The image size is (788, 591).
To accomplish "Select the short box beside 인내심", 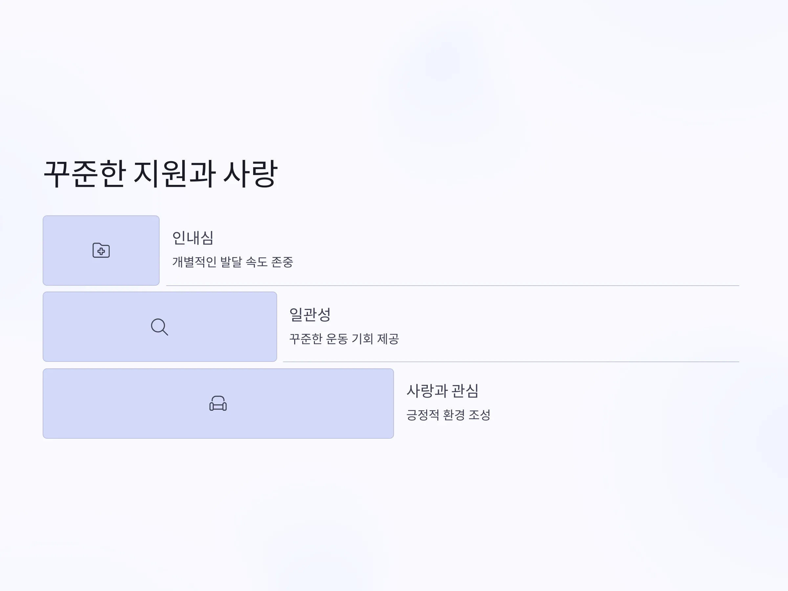I will click(x=101, y=251).
